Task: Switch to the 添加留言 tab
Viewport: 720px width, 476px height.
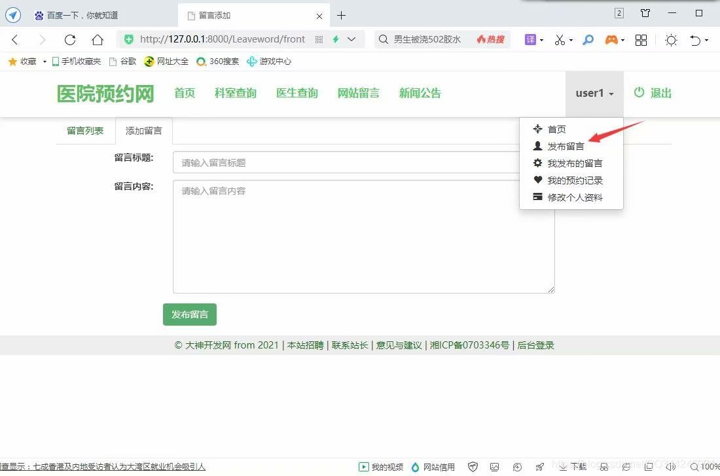Action: point(144,131)
